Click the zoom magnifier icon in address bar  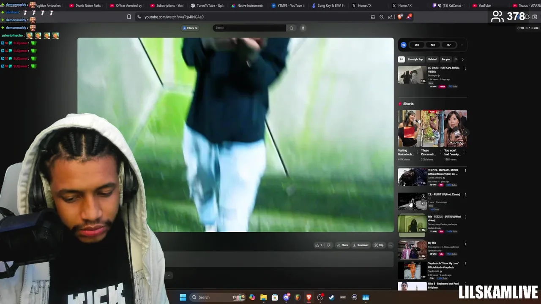pos(382,17)
